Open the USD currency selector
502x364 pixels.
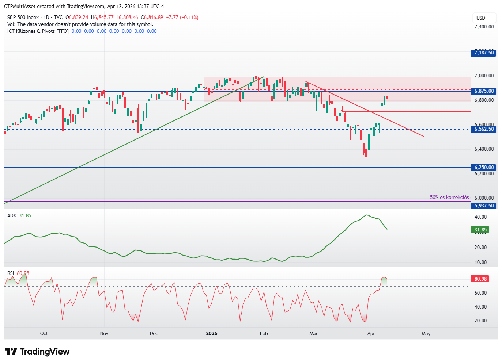481,18
